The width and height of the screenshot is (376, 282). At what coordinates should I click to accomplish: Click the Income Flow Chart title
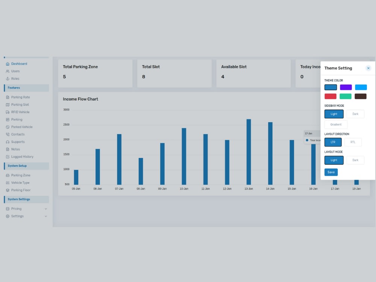pyautogui.click(x=80, y=99)
